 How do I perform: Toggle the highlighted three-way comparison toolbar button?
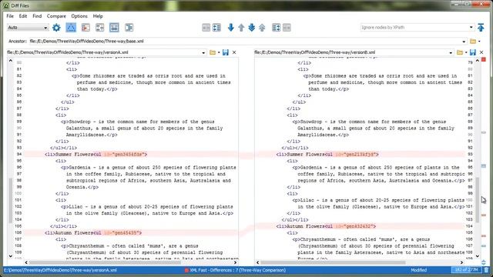click(x=71, y=28)
